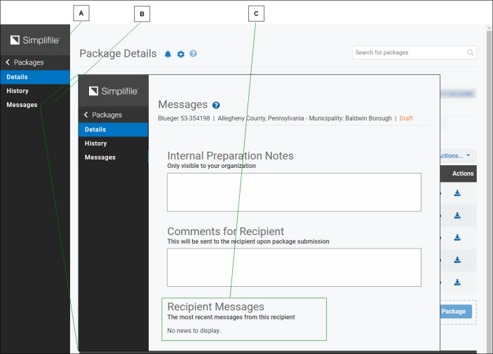Expand the Actions... dropdown menu
The height and width of the screenshot is (354, 493).
pyautogui.click(x=456, y=155)
